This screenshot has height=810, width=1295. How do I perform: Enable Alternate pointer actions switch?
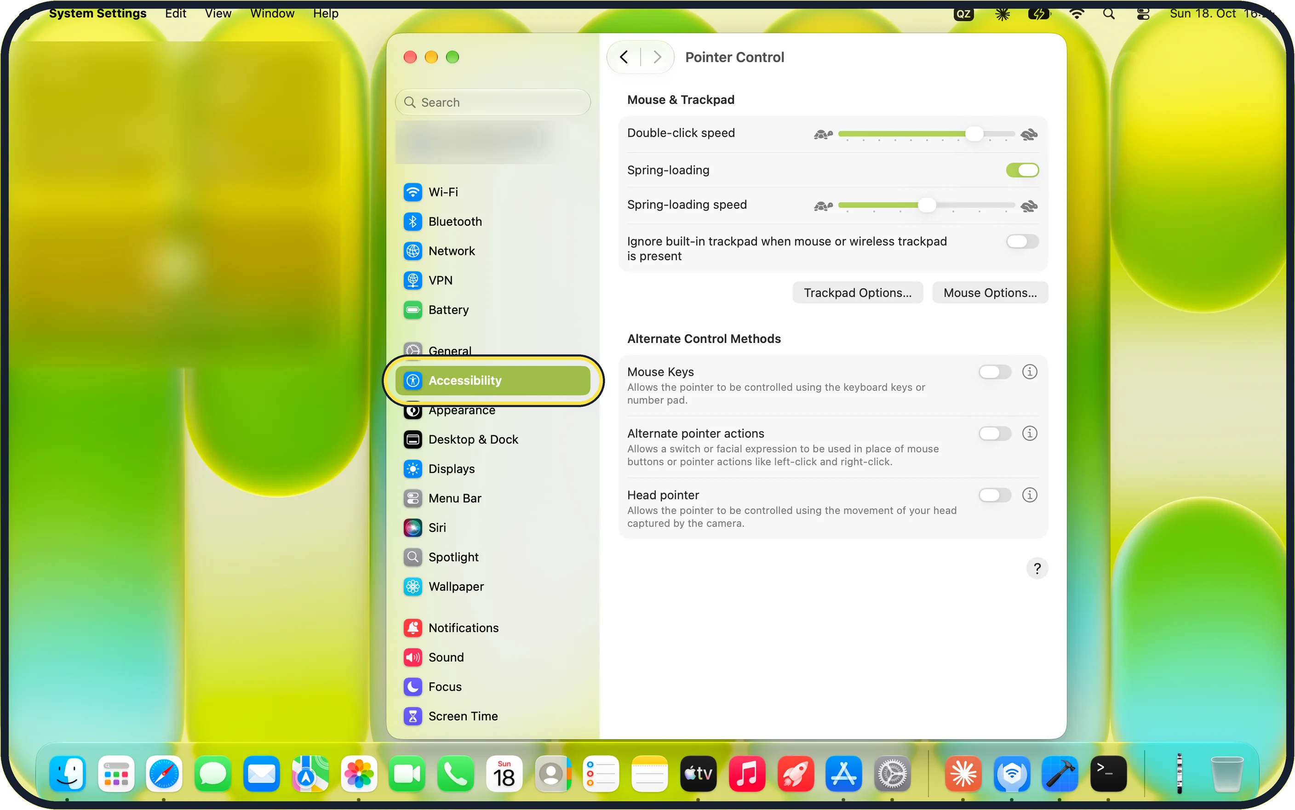click(995, 434)
